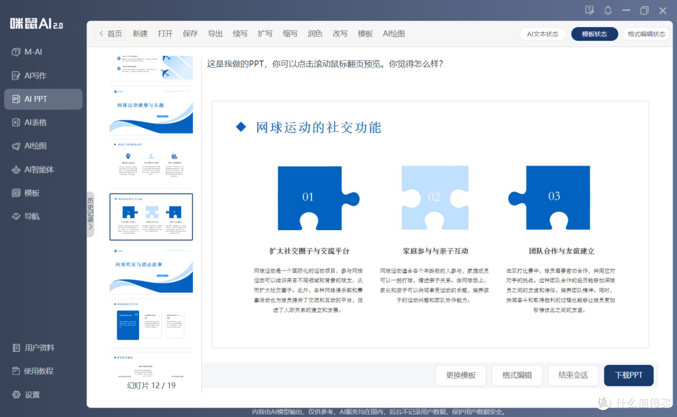The image size is (677, 417).
Task: Click 改写 rewrite text
Action: (340, 34)
